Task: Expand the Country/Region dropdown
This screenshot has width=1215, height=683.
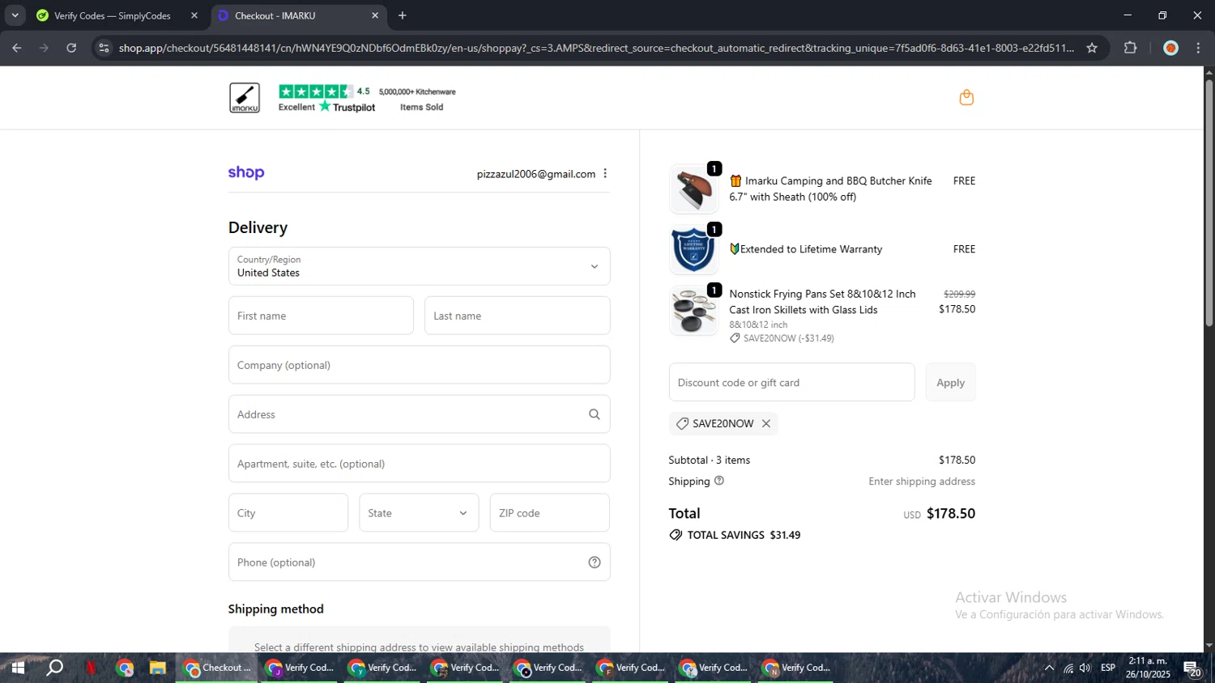Action: [x=419, y=266]
